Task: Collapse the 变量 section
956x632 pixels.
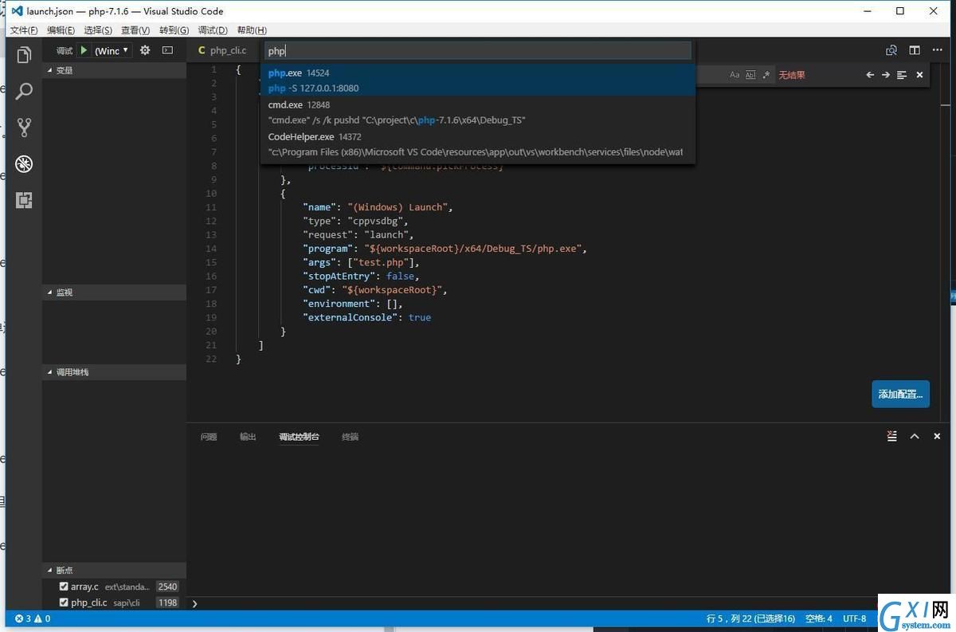Action: click(114, 70)
